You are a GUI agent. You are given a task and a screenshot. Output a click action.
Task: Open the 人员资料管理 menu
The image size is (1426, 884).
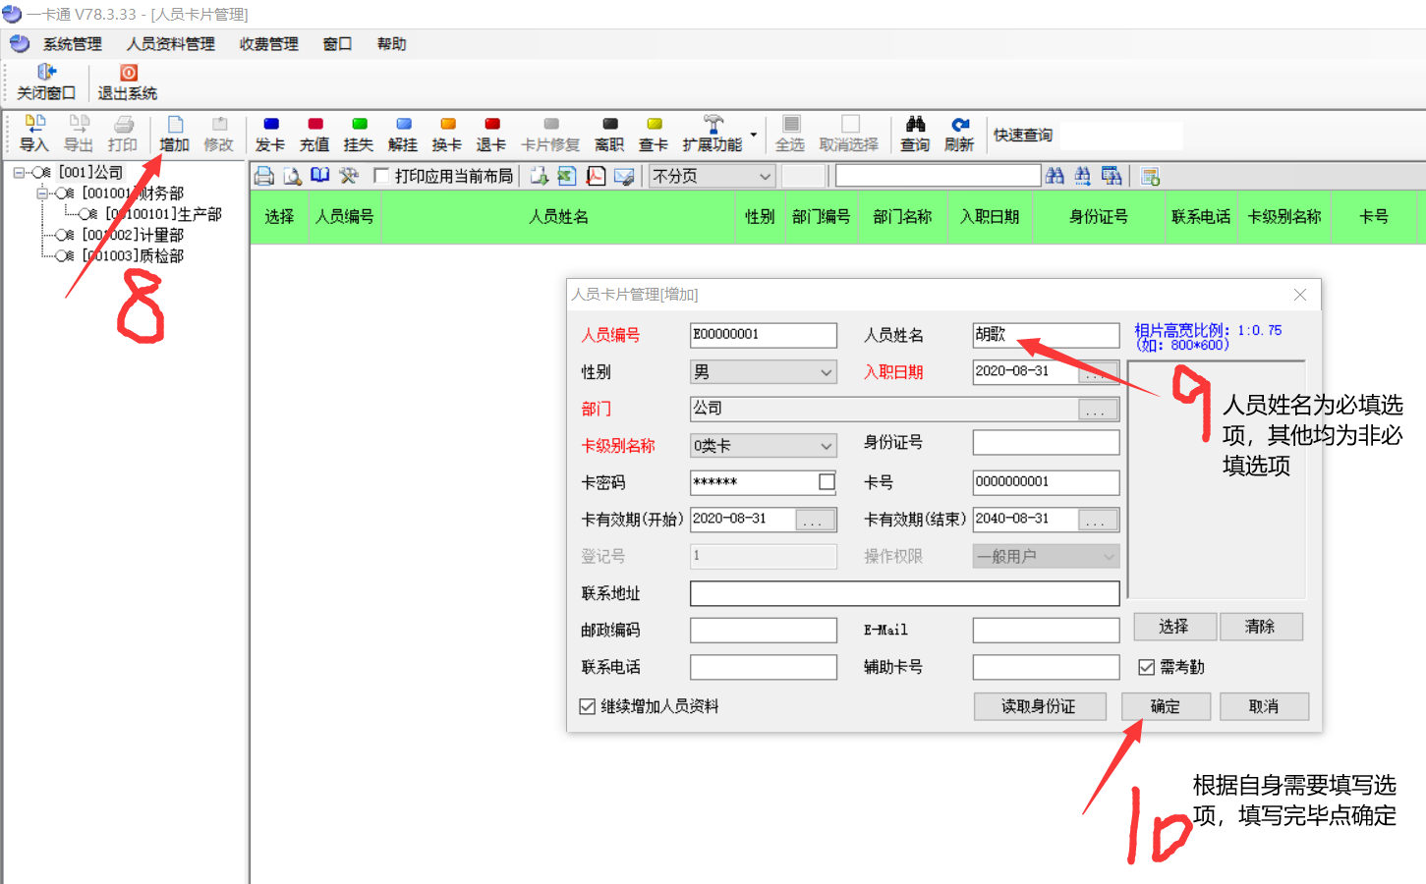click(x=171, y=44)
